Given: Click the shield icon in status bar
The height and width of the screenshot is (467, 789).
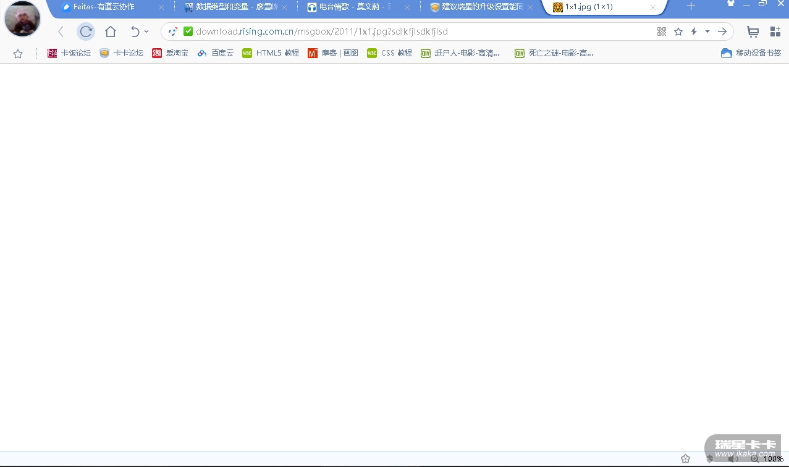Looking at the screenshot, I should click(710, 458).
